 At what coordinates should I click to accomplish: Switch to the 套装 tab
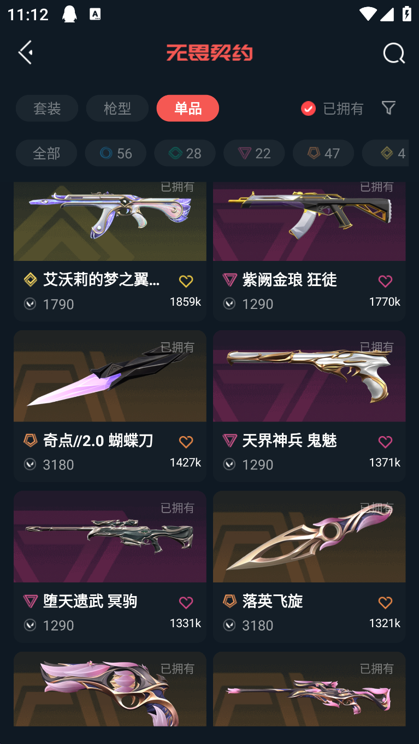pos(47,108)
